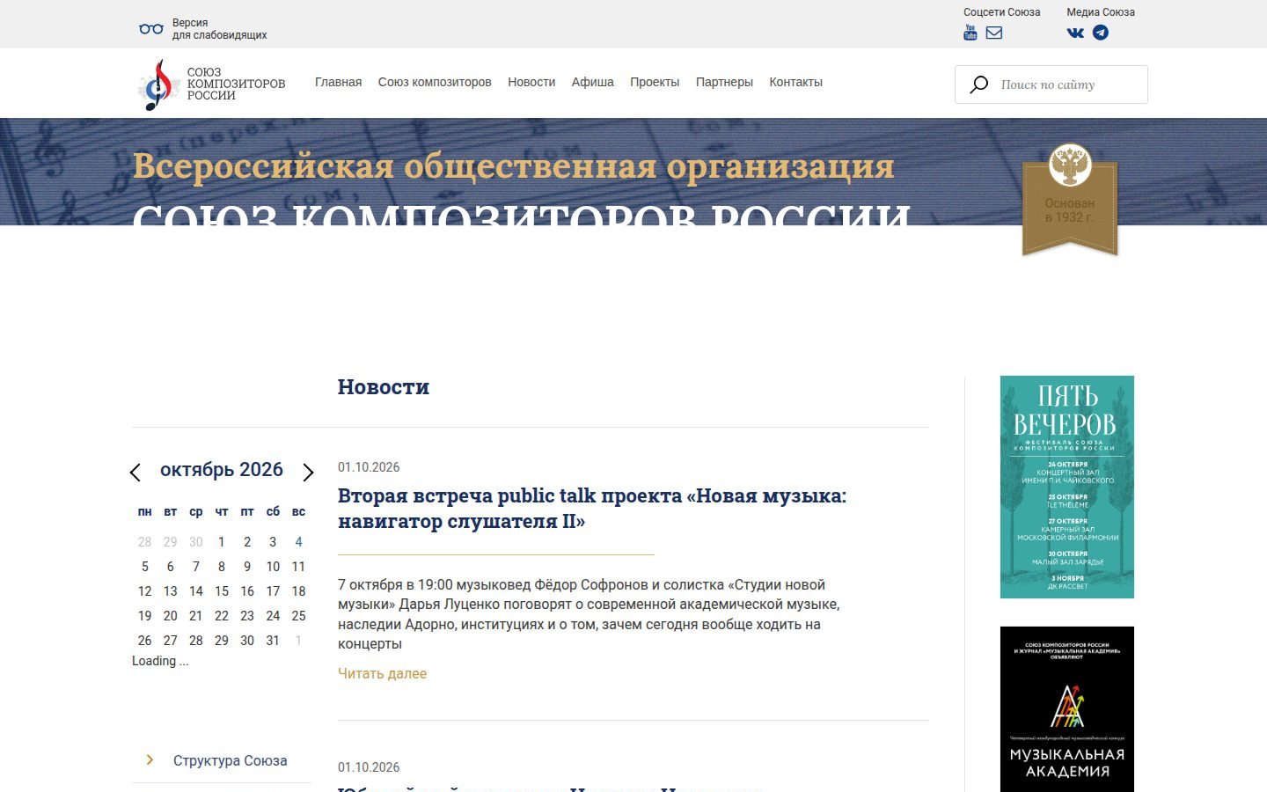The image size is (1267, 792).
Task: Open the public talk Новая музыка article headline
Action: 592,508
